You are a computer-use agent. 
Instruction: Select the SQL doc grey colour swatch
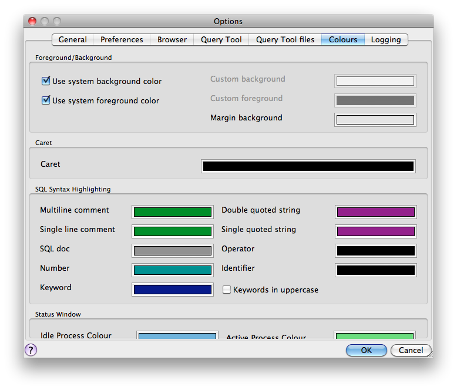[x=173, y=251]
